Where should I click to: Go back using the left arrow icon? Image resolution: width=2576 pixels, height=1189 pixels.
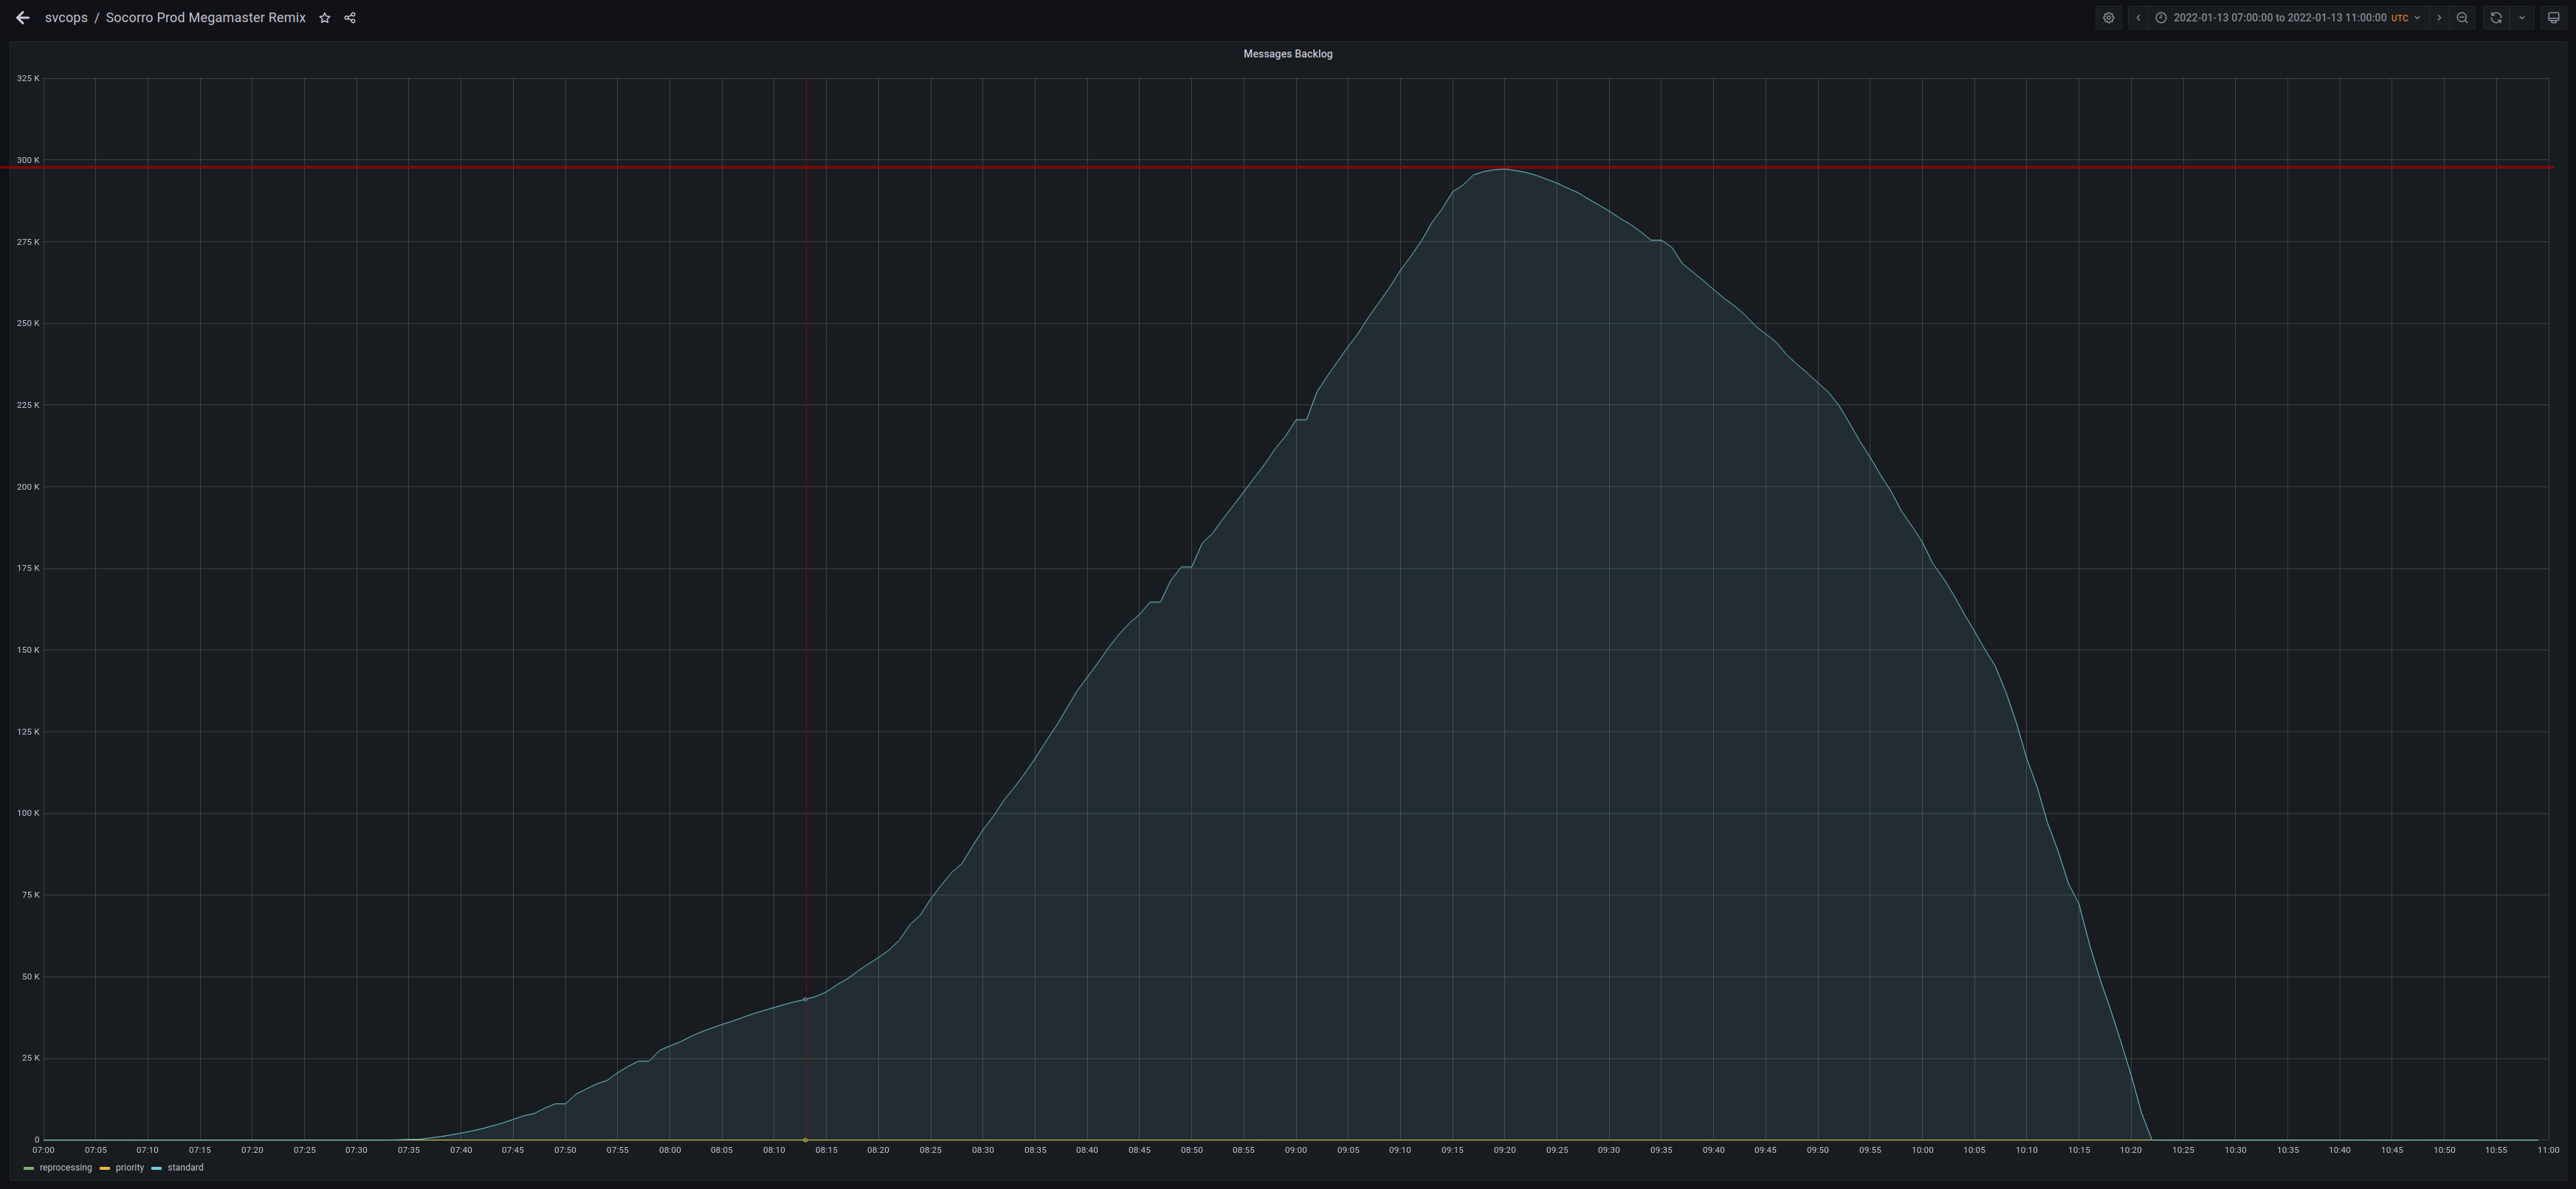[23, 18]
